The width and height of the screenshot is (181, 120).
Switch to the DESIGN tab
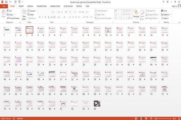[x=30, y=6]
